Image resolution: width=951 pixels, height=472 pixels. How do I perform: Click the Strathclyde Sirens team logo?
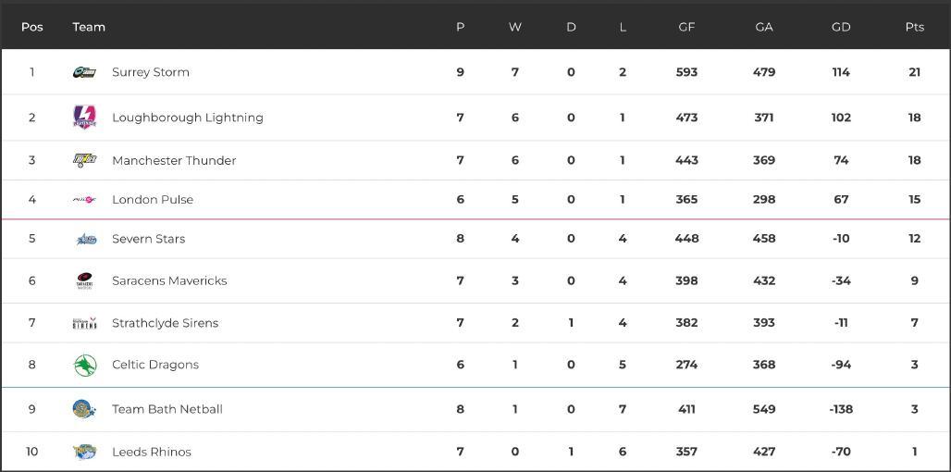pyautogui.click(x=84, y=323)
